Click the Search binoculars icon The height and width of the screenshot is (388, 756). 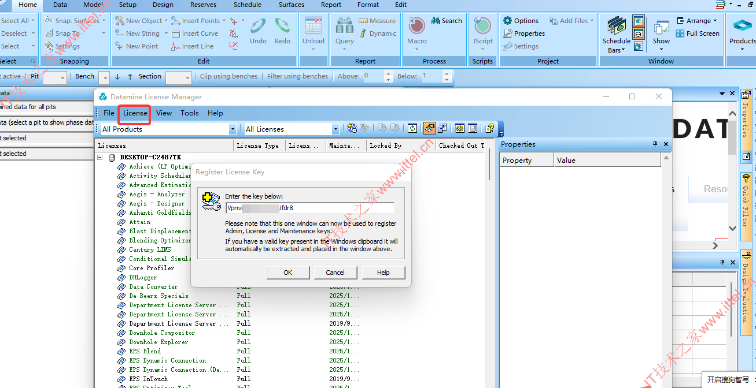point(436,21)
